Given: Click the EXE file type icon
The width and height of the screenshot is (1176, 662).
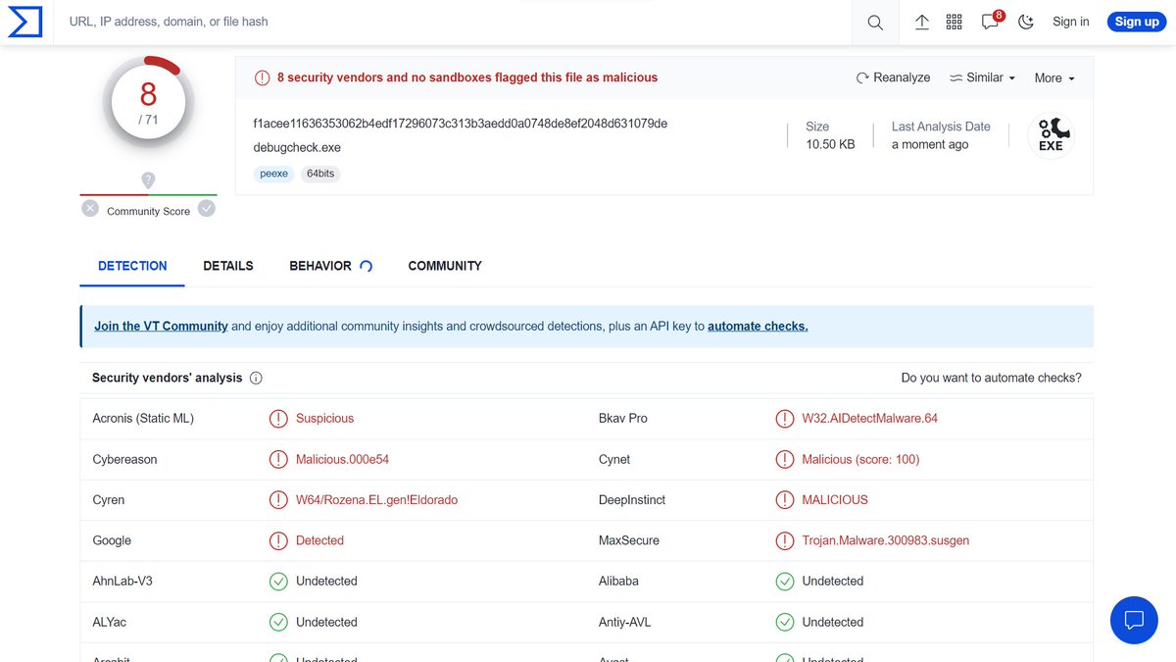Looking at the screenshot, I should point(1051,135).
